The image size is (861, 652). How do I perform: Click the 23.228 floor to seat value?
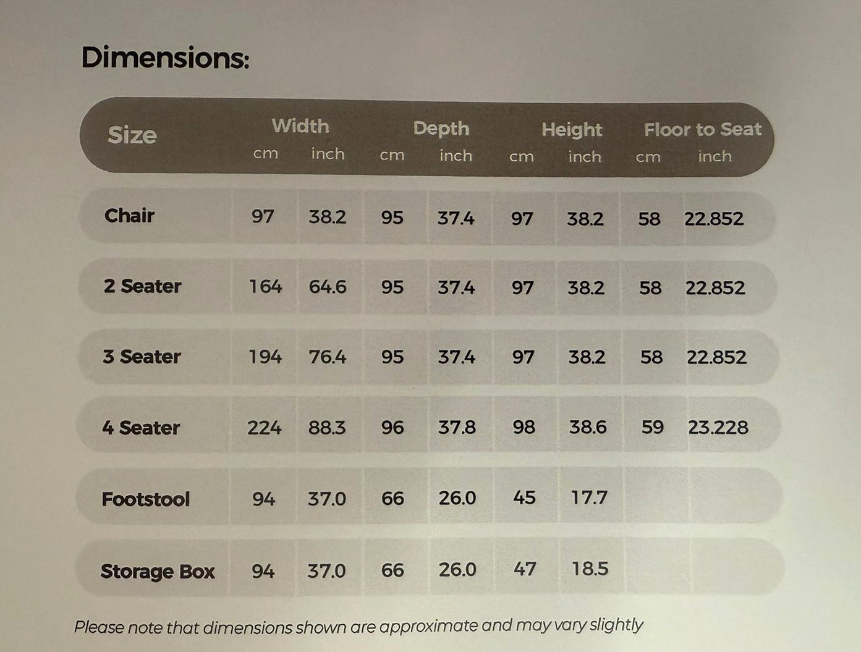click(718, 427)
